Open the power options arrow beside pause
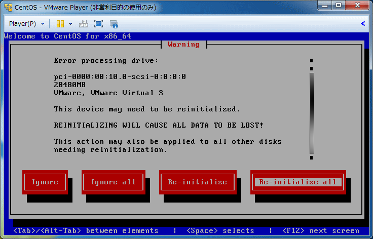The width and height of the screenshot is (373, 239). (70, 24)
